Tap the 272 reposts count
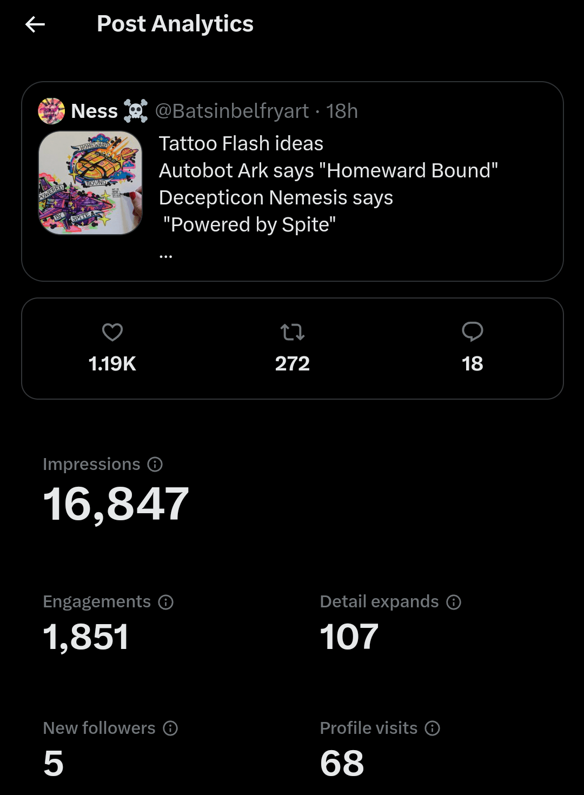Viewport: 584px width, 795px height. click(293, 364)
